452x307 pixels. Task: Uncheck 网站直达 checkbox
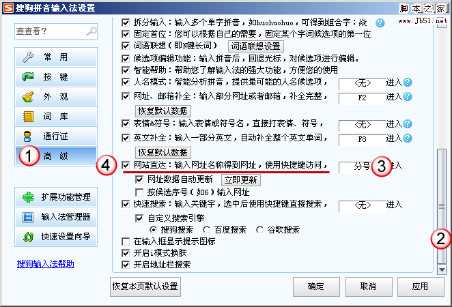pos(126,165)
